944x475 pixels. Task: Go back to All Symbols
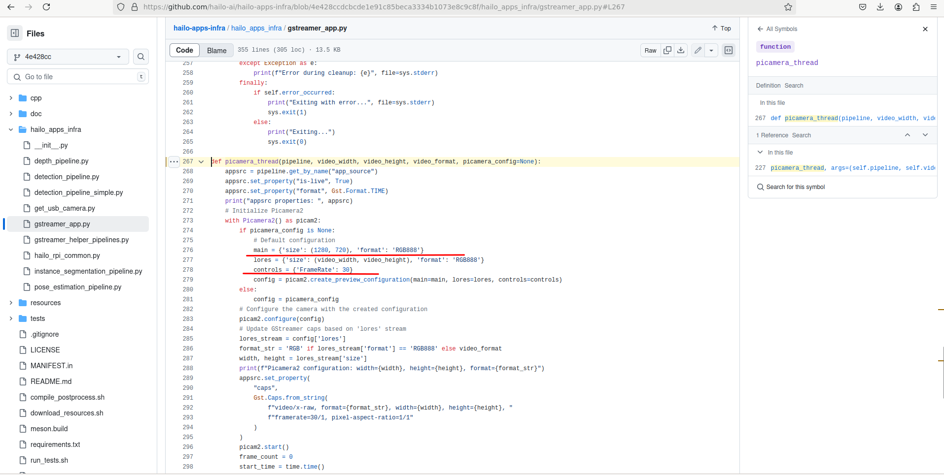pos(777,29)
